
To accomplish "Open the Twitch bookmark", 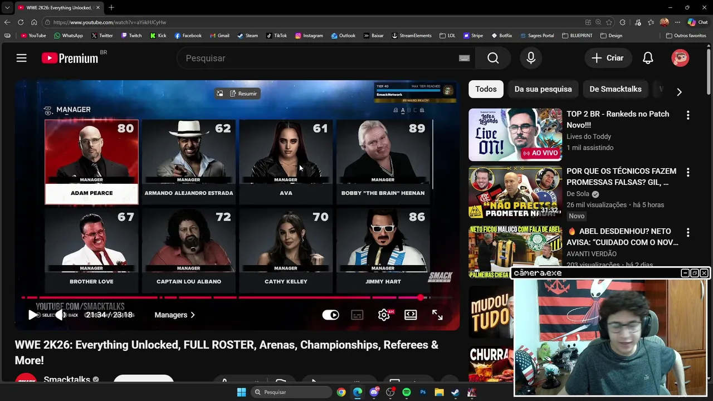I will click(x=131, y=36).
